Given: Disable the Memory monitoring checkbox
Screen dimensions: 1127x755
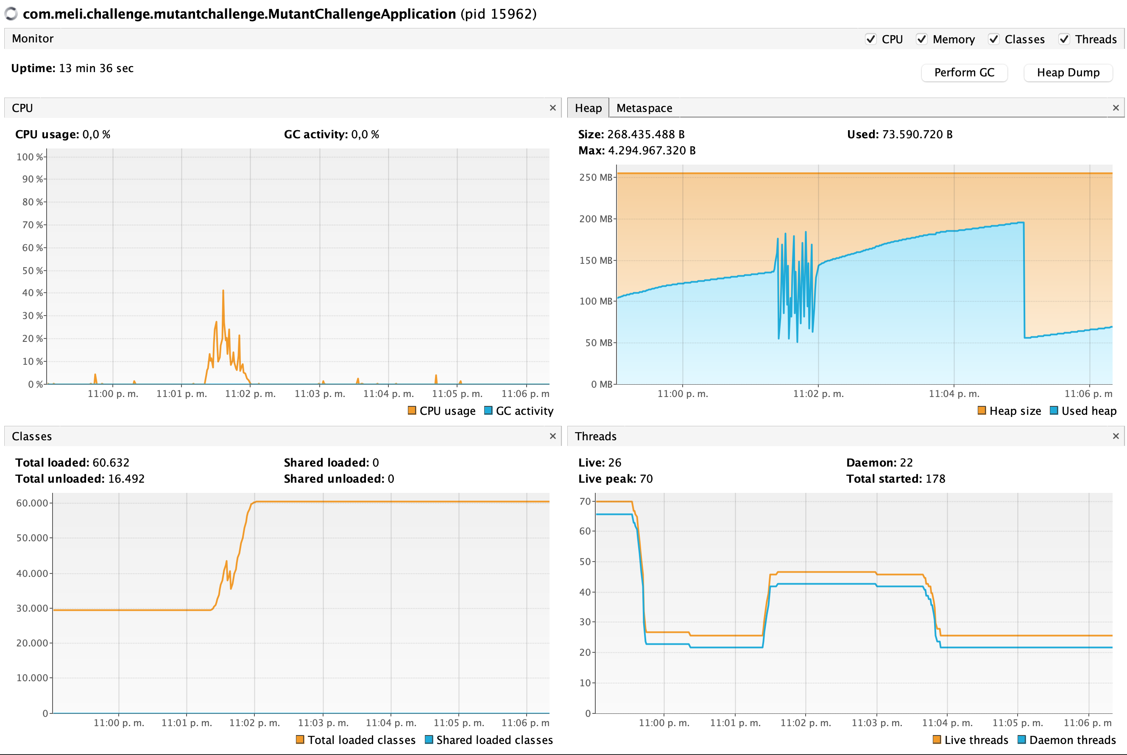Looking at the screenshot, I should pos(922,39).
